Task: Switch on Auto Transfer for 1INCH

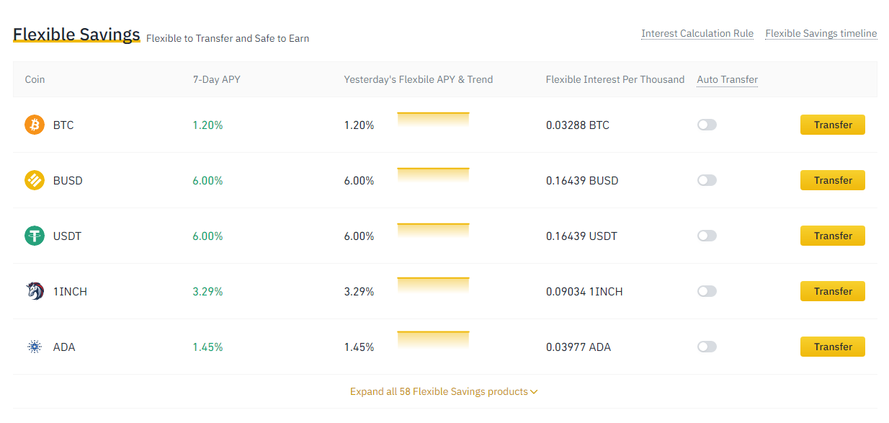Action: (x=707, y=291)
